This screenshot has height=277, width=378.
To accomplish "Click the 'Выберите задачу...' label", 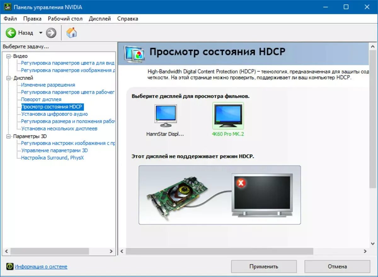I will coord(26,47).
